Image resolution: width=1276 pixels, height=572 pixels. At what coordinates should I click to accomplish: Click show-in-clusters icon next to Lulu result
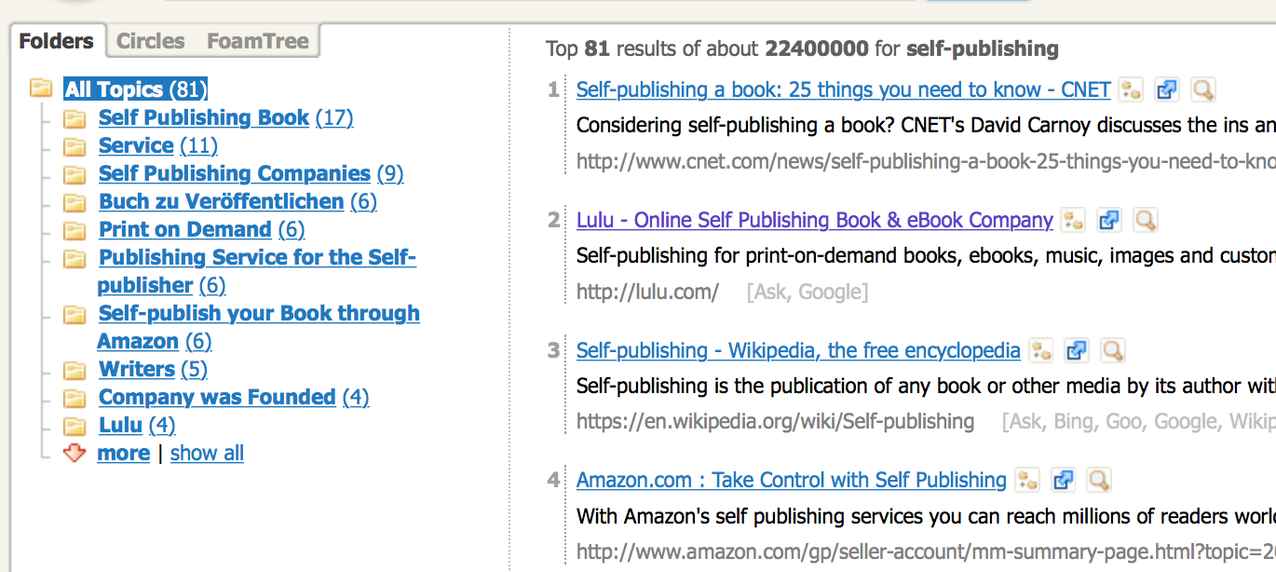pos(1073,221)
